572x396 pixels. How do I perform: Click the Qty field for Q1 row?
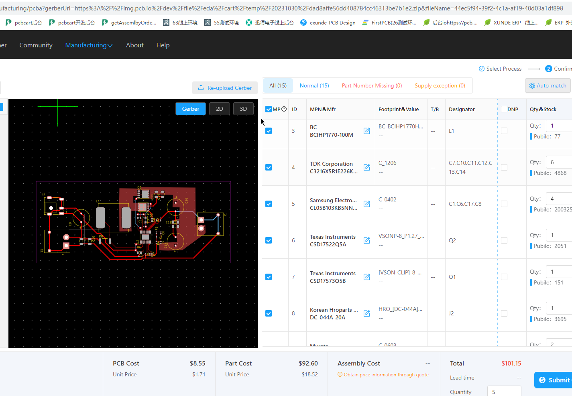tap(559, 272)
